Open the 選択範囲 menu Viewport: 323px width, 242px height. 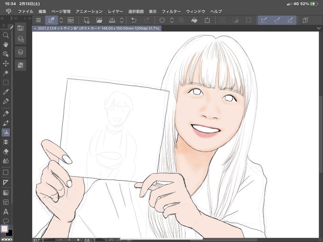(136, 11)
